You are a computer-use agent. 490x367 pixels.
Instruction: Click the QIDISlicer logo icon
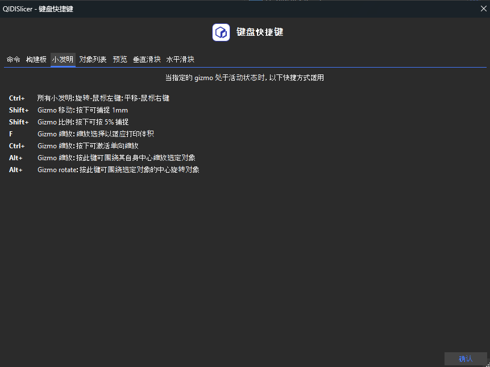221,32
